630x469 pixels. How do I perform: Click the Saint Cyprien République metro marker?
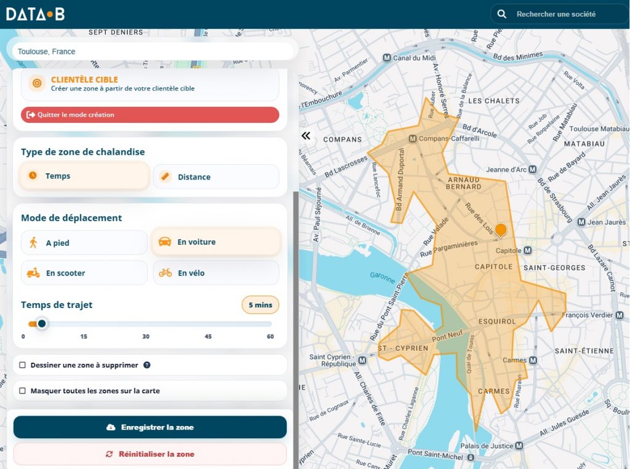coord(362,360)
